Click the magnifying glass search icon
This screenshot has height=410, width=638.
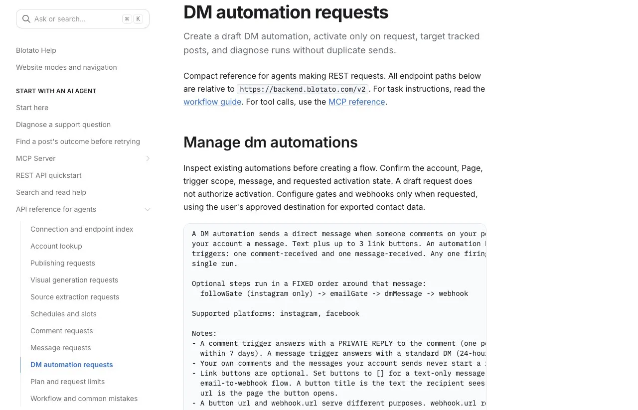point(26,19)
